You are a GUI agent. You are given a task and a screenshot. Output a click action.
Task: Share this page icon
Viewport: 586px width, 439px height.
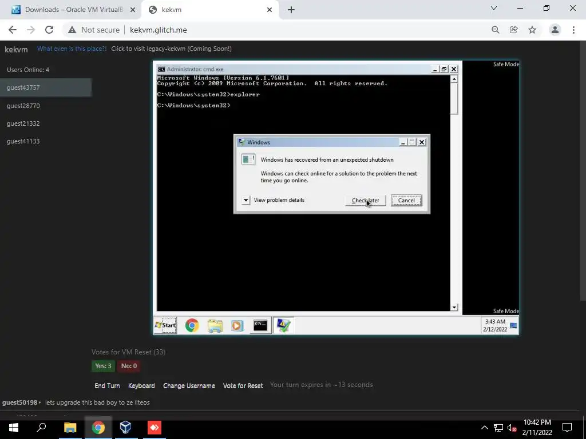[514, 30]
